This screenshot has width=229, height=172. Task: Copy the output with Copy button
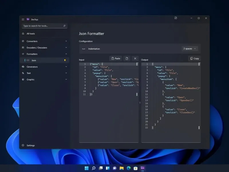click(195, 58)
